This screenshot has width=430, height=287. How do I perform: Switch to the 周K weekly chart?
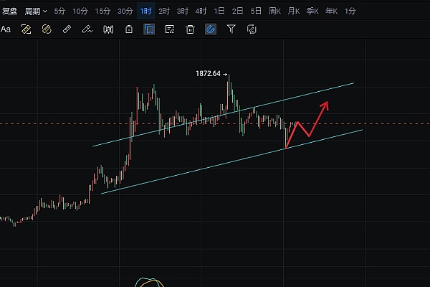[x=274, y=11]
